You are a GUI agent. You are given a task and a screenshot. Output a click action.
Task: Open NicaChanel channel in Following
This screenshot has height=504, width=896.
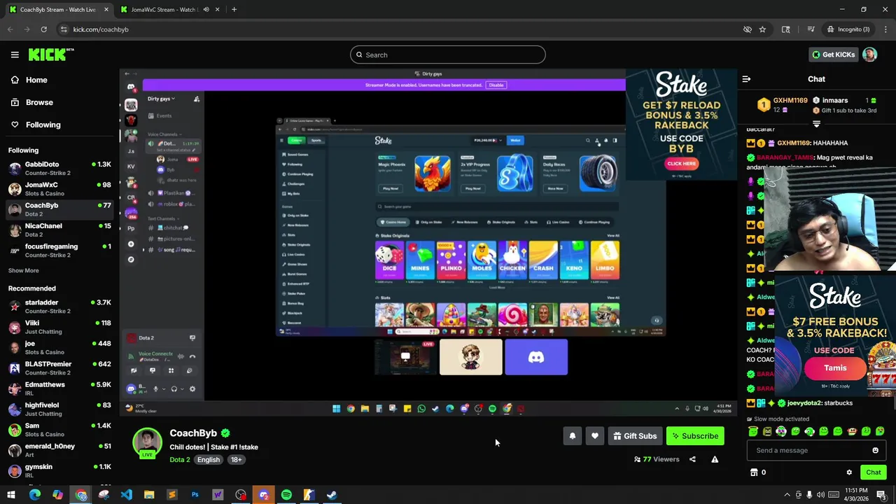(x=59, y=230)
